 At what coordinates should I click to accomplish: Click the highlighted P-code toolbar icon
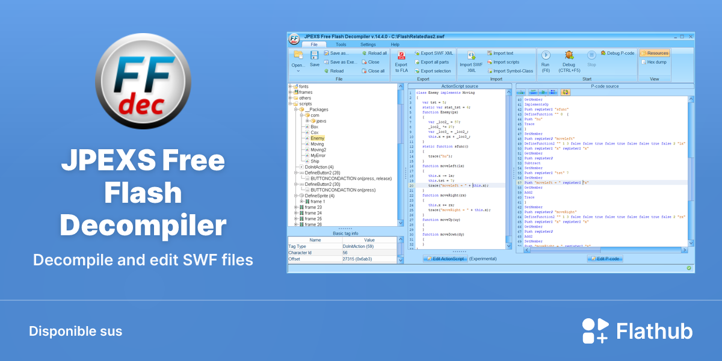click(565, 92)
